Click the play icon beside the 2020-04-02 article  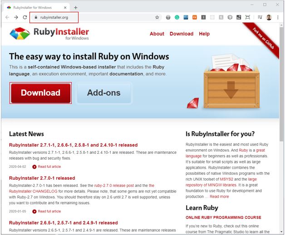[x=34, y=166]
